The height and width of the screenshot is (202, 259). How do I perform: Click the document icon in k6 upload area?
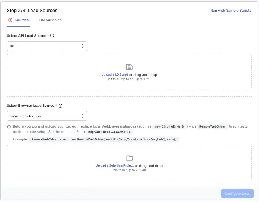tap(129, 67)
